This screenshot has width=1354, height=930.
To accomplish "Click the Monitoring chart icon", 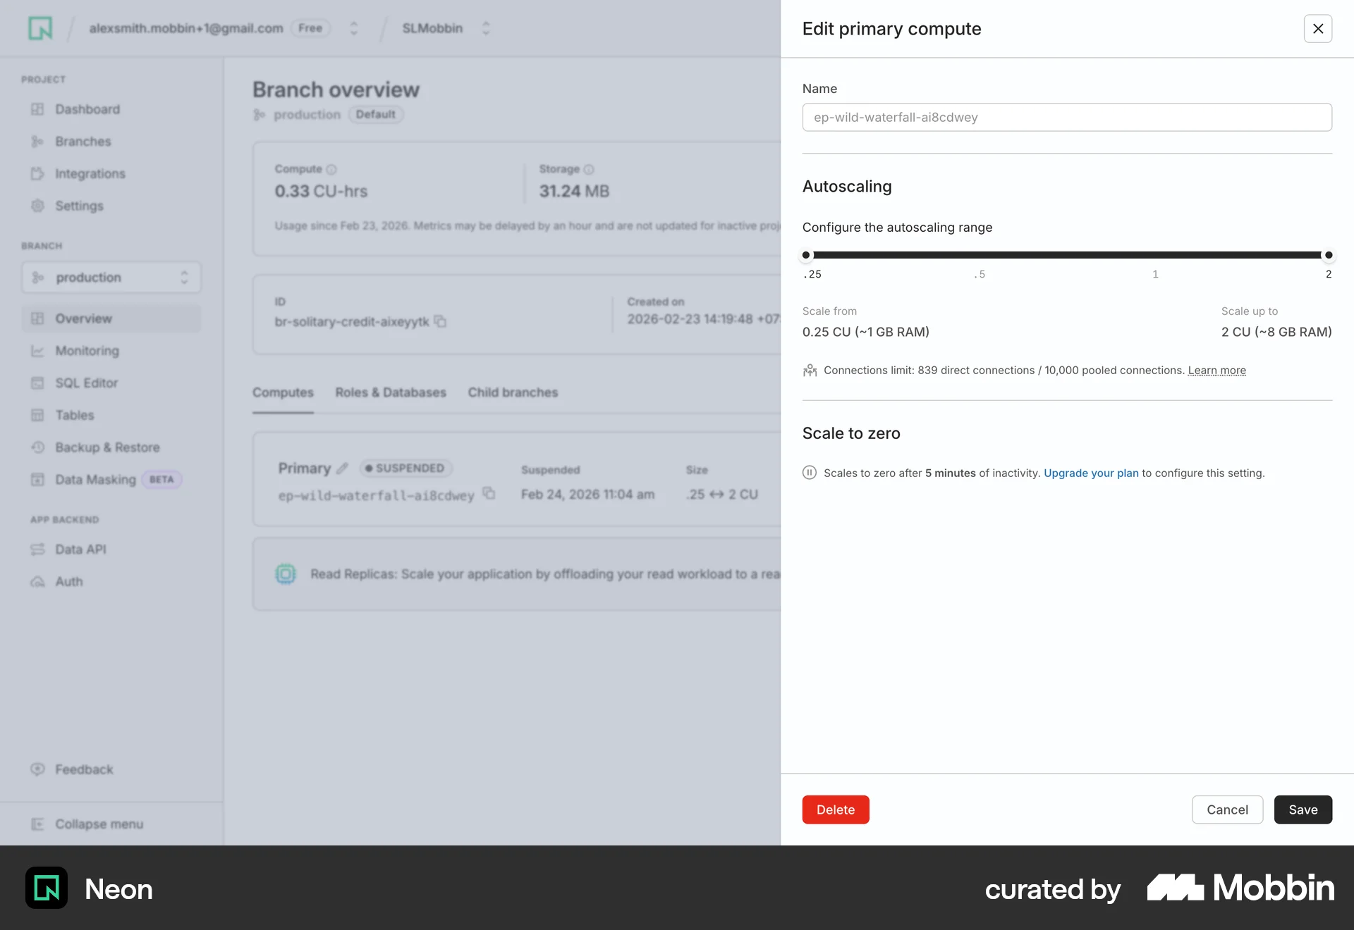I will (x=37, y=351).
